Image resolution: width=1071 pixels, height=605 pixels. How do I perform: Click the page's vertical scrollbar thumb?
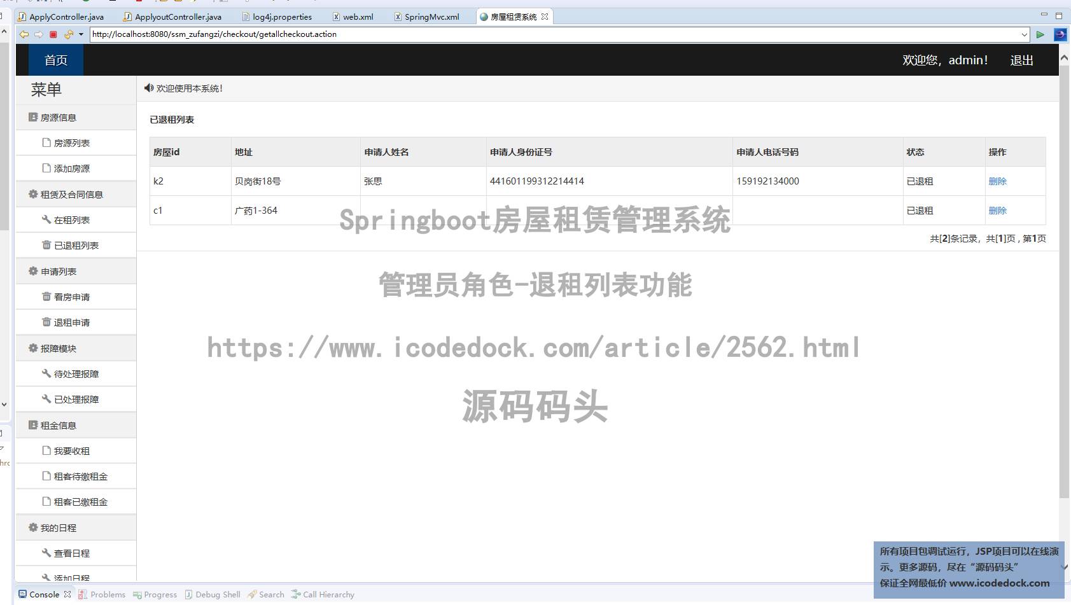(1064, 280)
